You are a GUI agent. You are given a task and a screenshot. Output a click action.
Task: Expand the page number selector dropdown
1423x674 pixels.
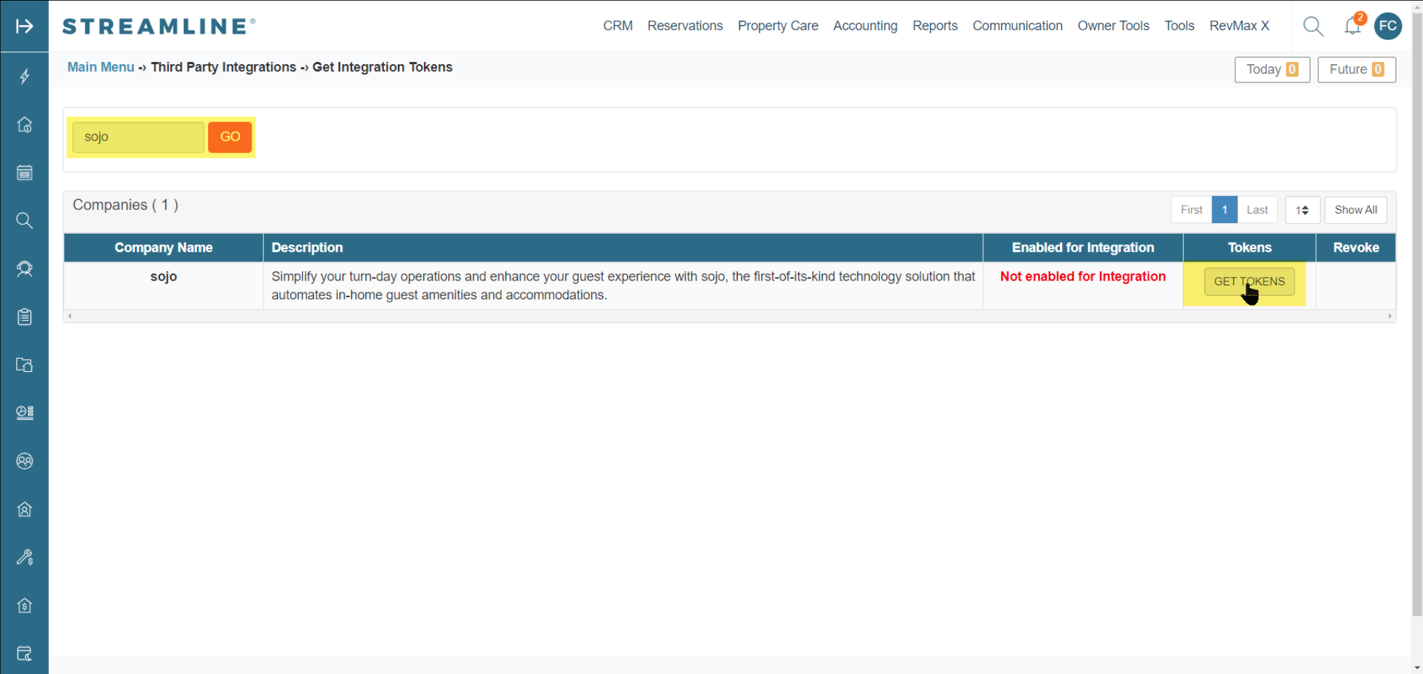coord(1302,210)
